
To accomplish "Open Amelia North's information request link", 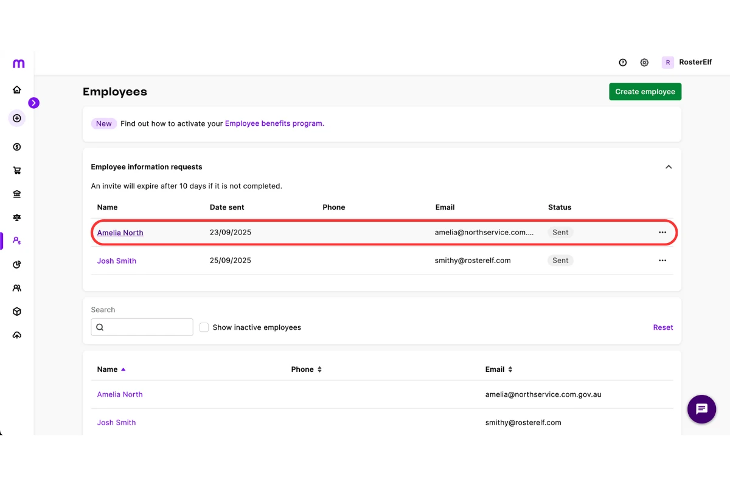I will (x=120, y=233).
